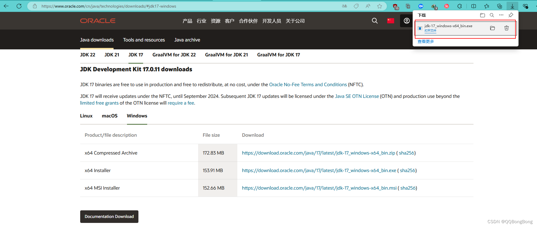Delete the jdk-17 exe download entry

point(507,28)
